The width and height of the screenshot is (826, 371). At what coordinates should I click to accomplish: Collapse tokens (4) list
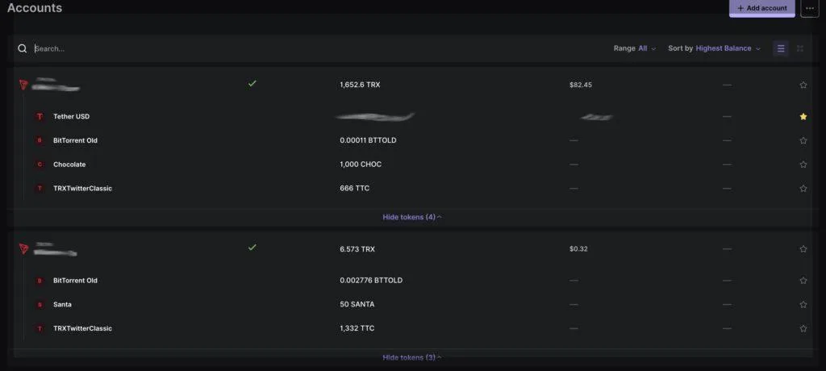[412, 217]
